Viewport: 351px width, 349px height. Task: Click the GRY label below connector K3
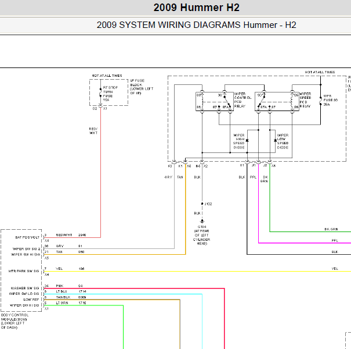pos(168,177)
